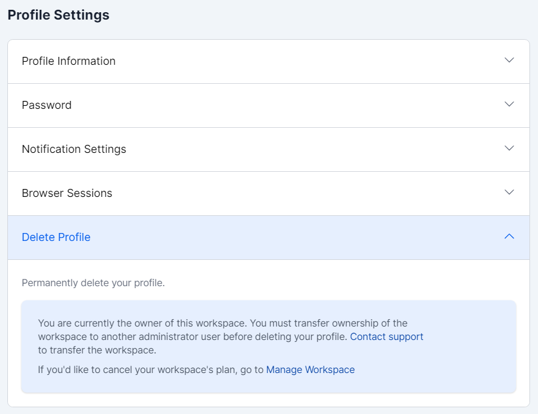The height and width of the screenshot is (414, 538).
Task: Click the Notification Settings label text
Action: click(x=74, y=149)
